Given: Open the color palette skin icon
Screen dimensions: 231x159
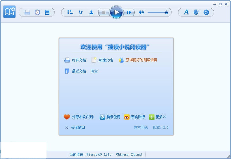Looking at the screenshot, I should [x=196, y=12].
